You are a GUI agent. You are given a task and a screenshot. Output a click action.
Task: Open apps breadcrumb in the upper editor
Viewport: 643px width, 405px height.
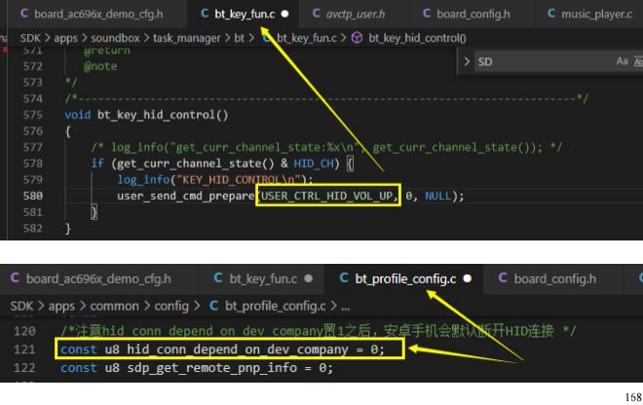click(65, 38)
